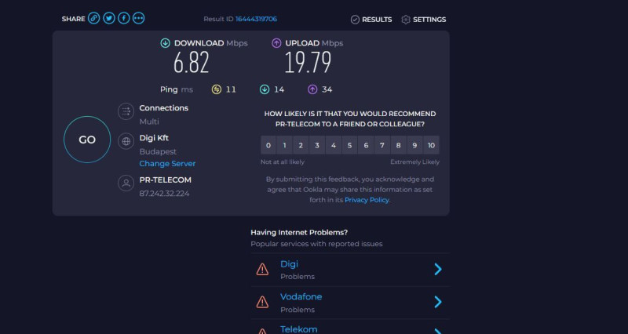Click the Digi warning triangle icon

pos(262,270)
